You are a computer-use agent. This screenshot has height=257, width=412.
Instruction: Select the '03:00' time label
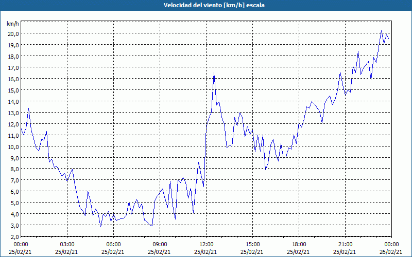point(67,245)
